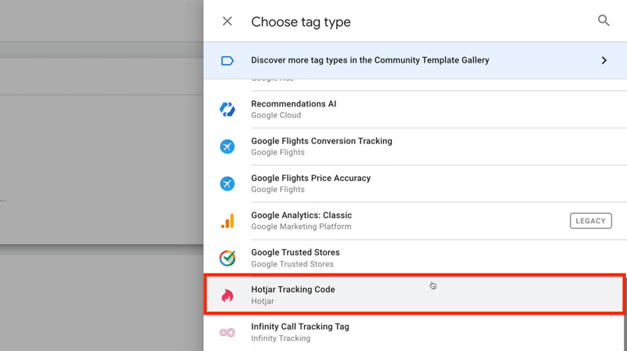
Task: Pick Google Flights Price Accuracy label
Action: click(x=310, y=179)
